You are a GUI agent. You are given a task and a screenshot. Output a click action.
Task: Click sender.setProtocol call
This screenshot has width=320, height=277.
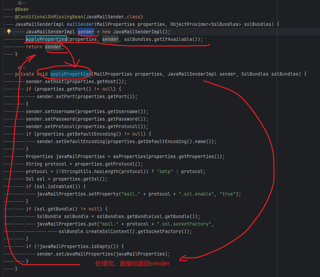point(87,126)
